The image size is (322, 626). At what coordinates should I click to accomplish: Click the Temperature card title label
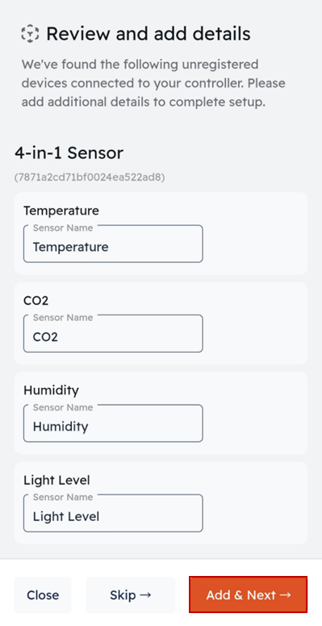pos(61,211)
